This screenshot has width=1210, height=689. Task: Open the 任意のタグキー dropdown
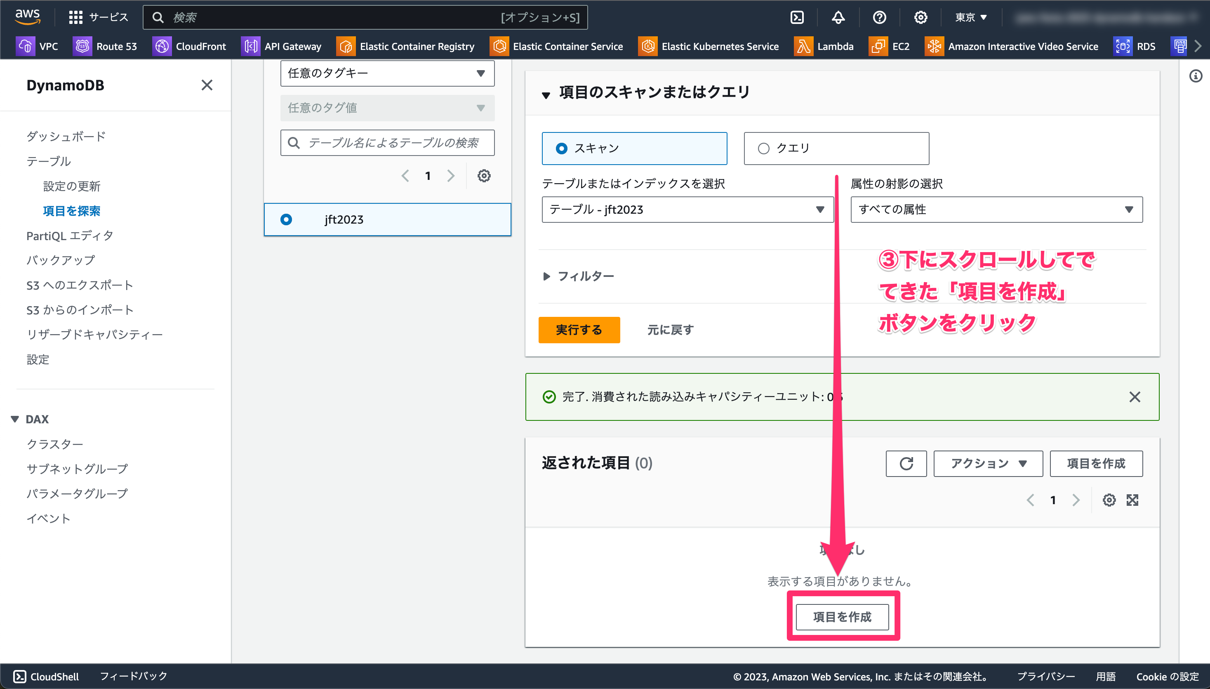coord(387,73)
